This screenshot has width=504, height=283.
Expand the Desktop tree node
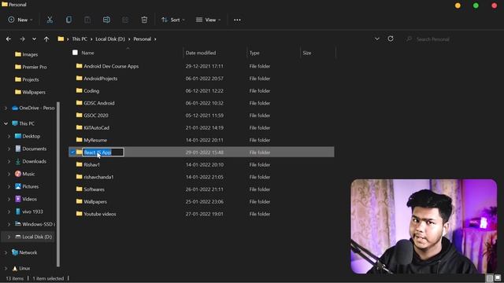pyautogui.click(x=9, y=136)
